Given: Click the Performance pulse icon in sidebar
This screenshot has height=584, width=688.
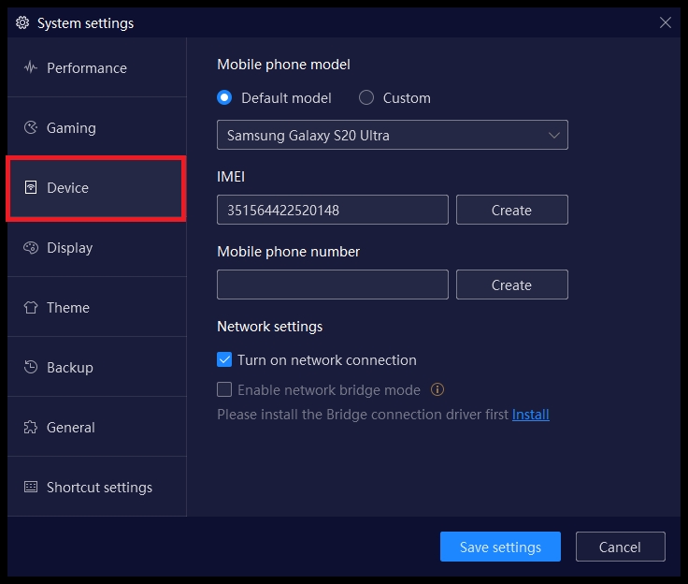Looking at the screenshot, I should pos(31,68).
